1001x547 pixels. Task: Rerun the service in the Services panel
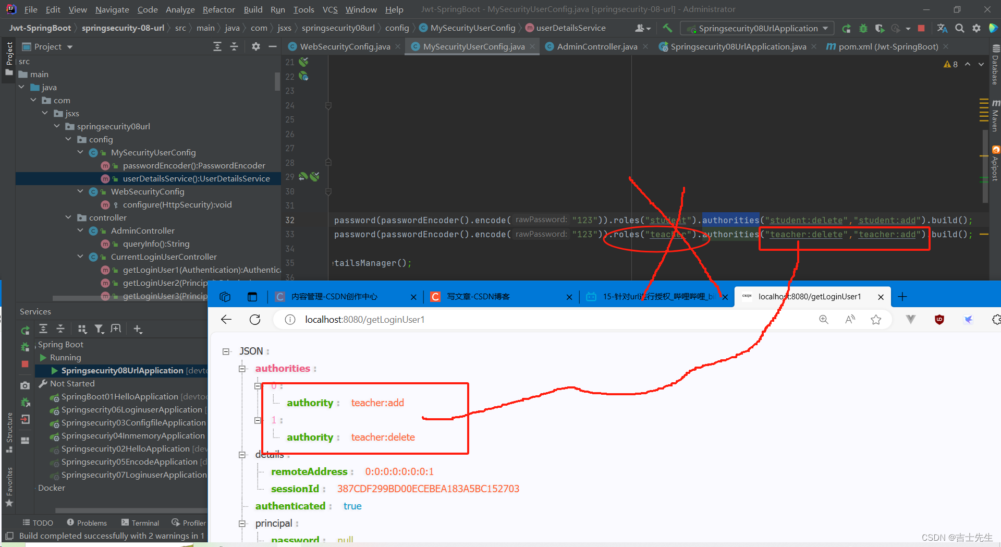25,330
